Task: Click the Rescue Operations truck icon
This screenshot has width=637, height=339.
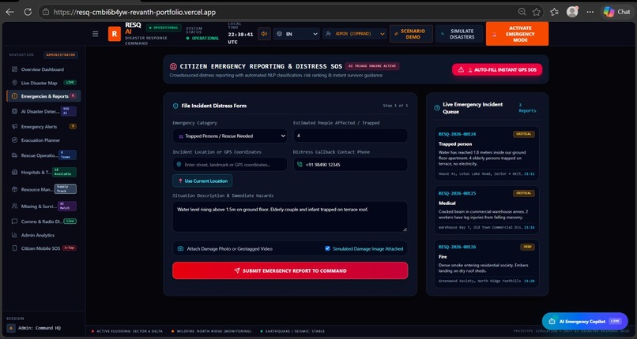Action: (15, 155)
